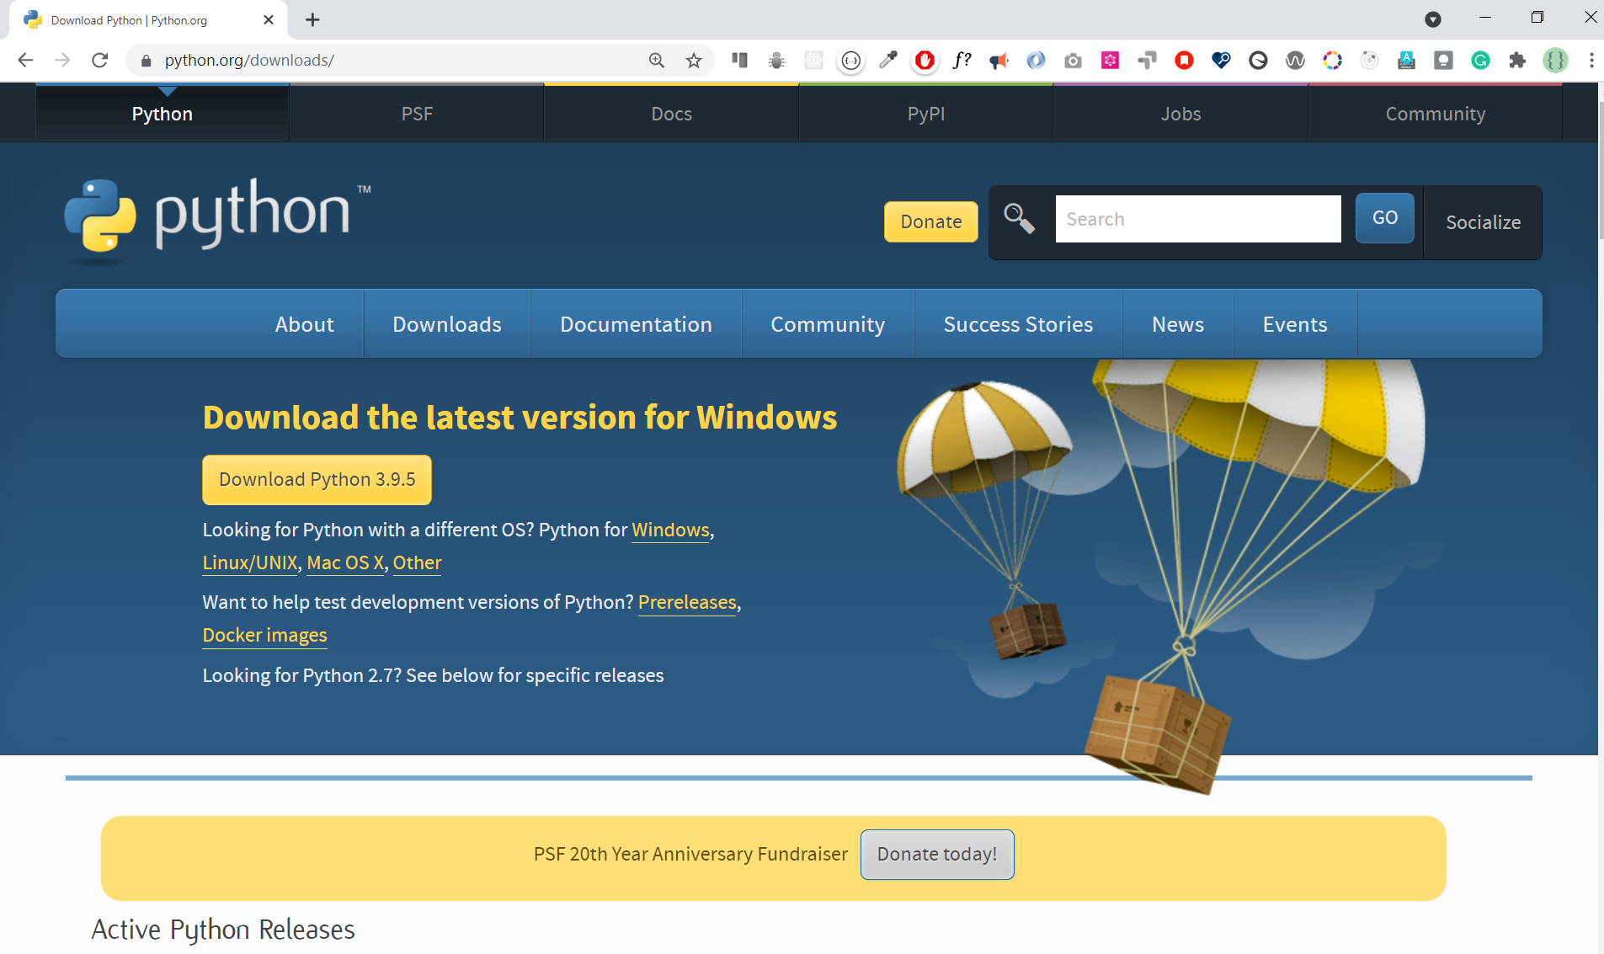Open Chrome's three-dot menu
Screen dimensions: 1604x954
[x=1591, y=60]
